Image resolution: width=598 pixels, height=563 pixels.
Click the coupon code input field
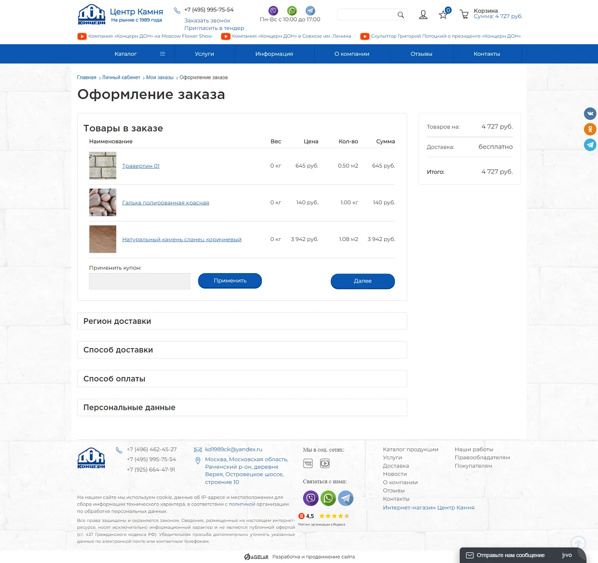point(140,281)
